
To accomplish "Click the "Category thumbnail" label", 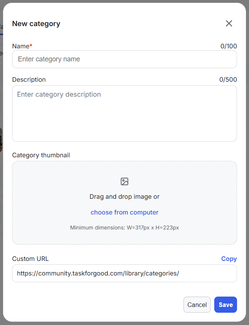I will [x=41, y=155].
